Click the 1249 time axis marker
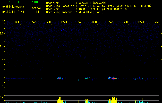This screenshot has width=162, height=103. click(x=141, y=22)
